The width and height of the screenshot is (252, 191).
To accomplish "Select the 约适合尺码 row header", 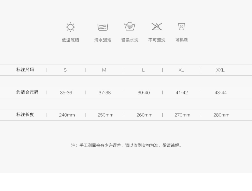I will (x=27, y=92).
